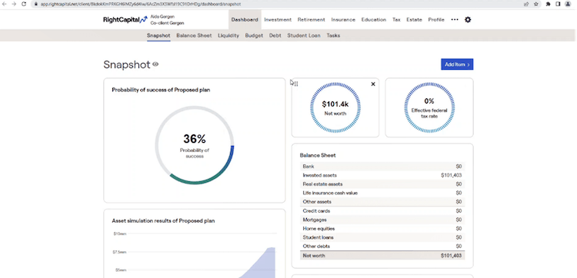
Task: Open the browser extensions puzzle icon
Action: (x=548, y=4)
